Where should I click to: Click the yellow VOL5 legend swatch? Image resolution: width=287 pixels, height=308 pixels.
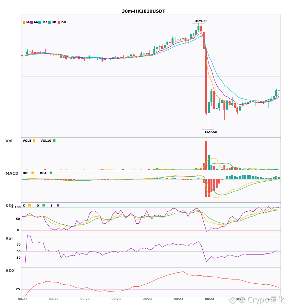[x=34, y=140]
